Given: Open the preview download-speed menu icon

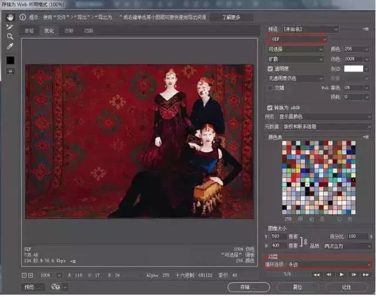Looking at the screenshot, I should [73, 261].
